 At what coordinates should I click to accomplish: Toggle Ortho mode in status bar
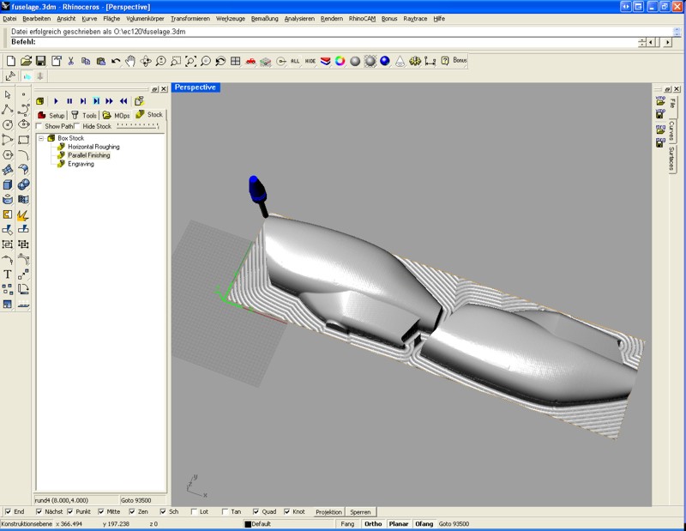click(373, 524)
